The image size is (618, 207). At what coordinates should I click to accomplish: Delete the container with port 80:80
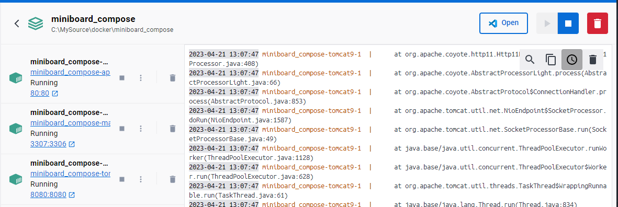tap(172, 77)
